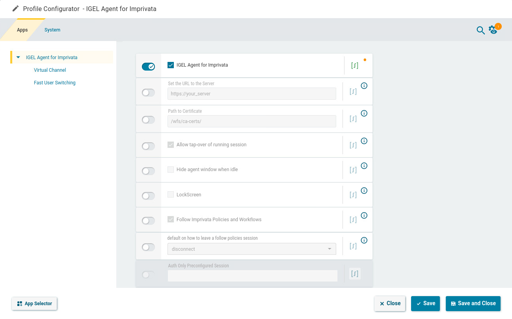This screenshot has height=319, width=512.
Task: Show info for default follow policies session setting
Action: (x=364, y=240)
